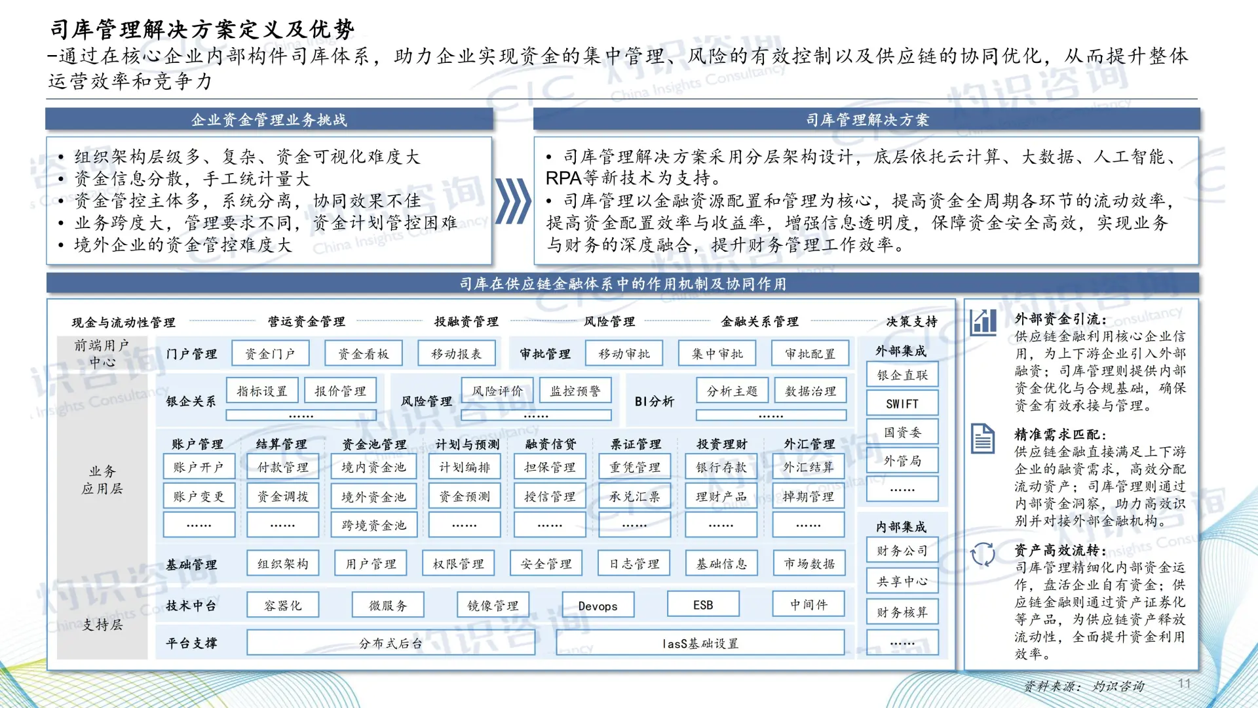This screenshot has height=708, width=1258.
Task: Click the 分布式后台 bar
Action: tap(391, 643)
